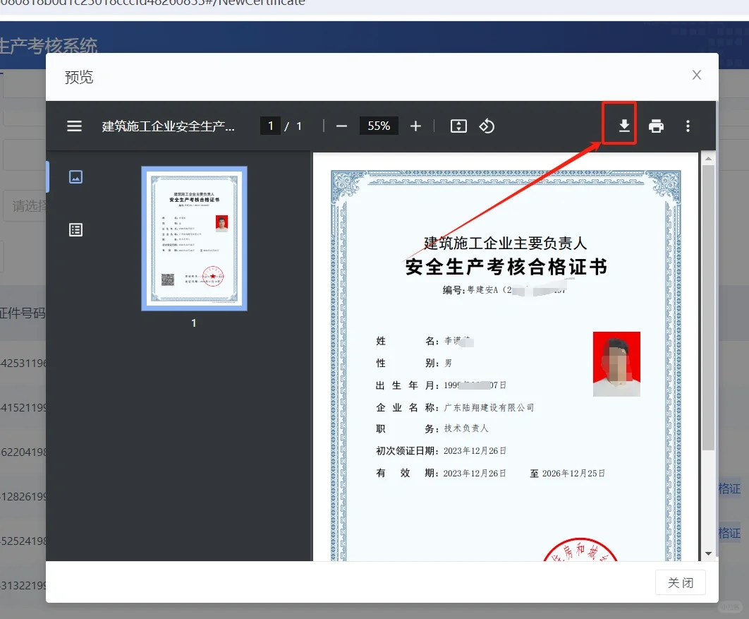Click the 建筑施工企业安全生产 document title

tap(168, 126)
